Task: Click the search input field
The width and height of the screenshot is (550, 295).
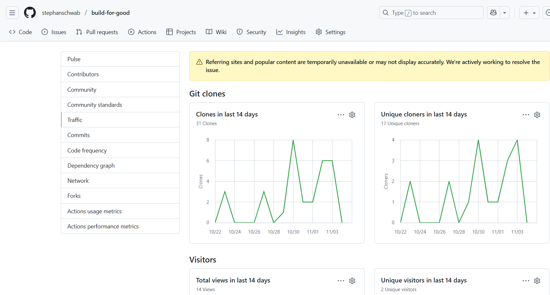Action: tap(431, 13)
